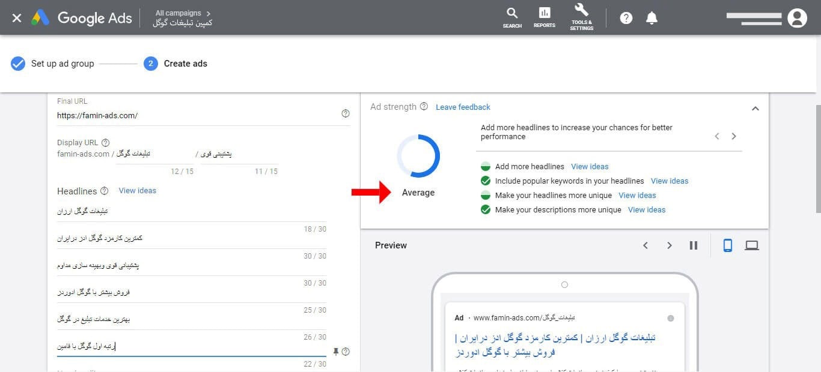Click the Ad strength progress ring

418,156
